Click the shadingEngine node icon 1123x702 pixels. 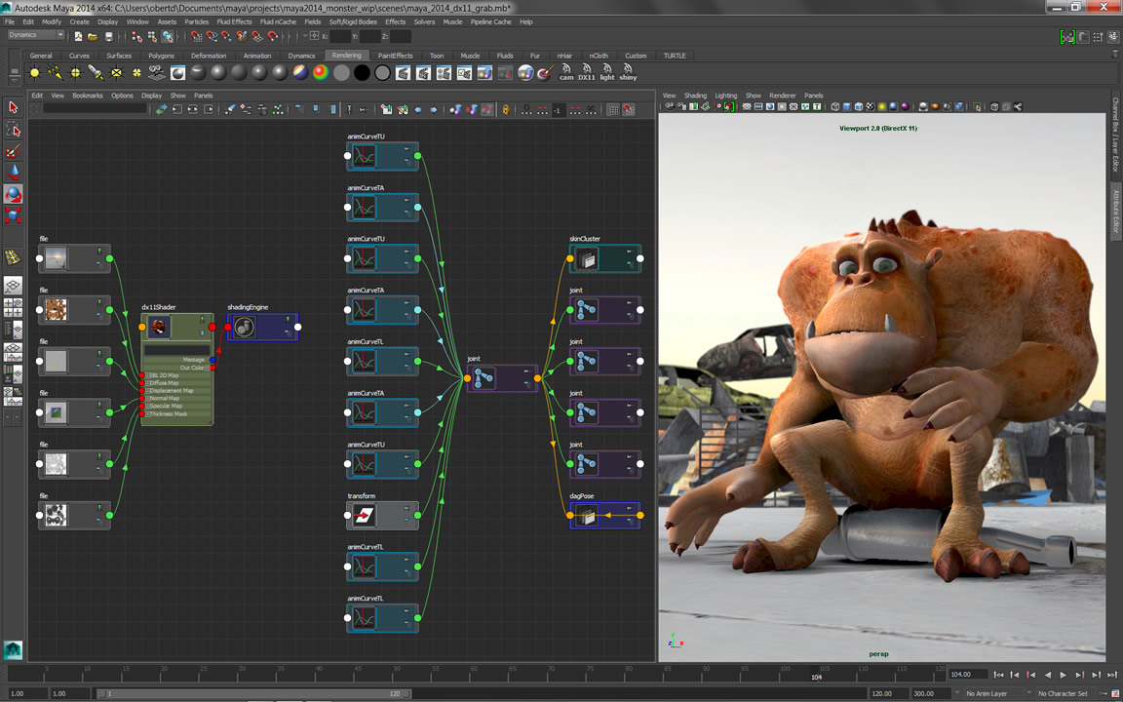pos(246,328)
